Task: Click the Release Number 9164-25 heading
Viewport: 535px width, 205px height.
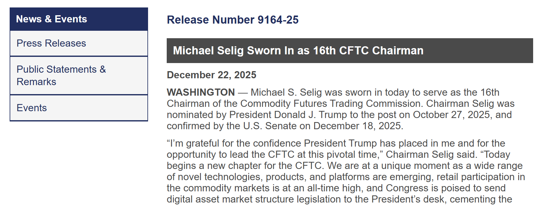Action: point(233,20)
